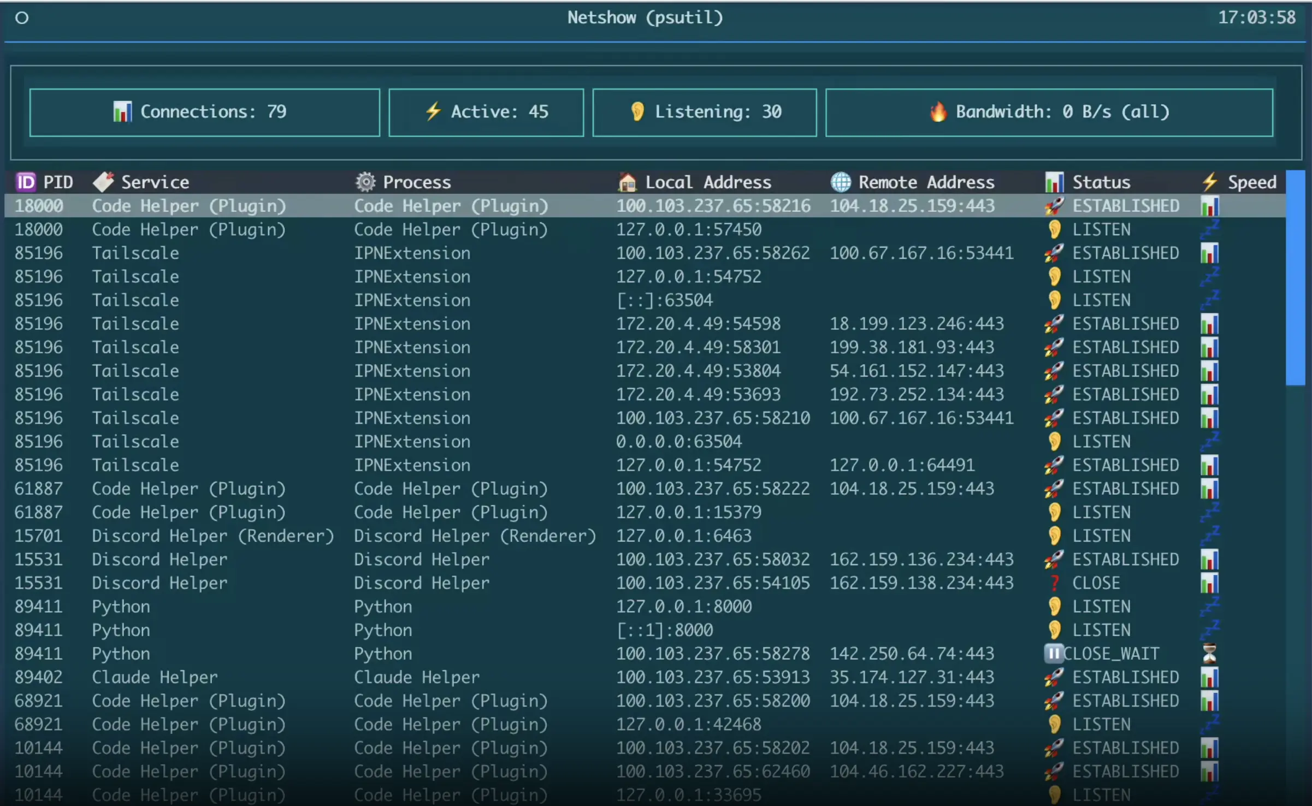Screen dimensions: 1312x806
Task: Click the Connections: 79 stat box
Action: 205,112
